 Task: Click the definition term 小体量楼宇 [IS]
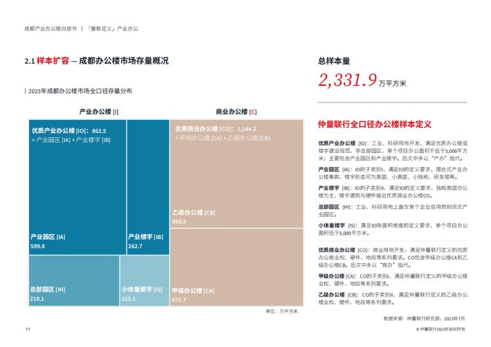[x=337, y=225]
